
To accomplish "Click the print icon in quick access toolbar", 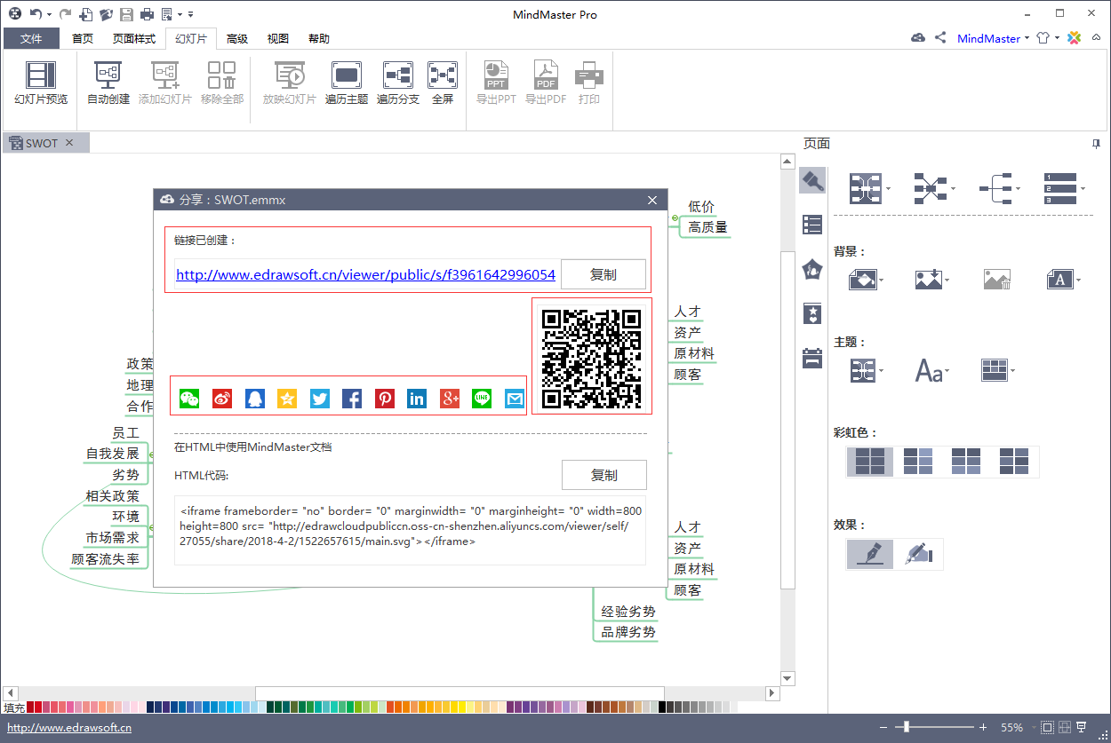I will coord(147,14).
